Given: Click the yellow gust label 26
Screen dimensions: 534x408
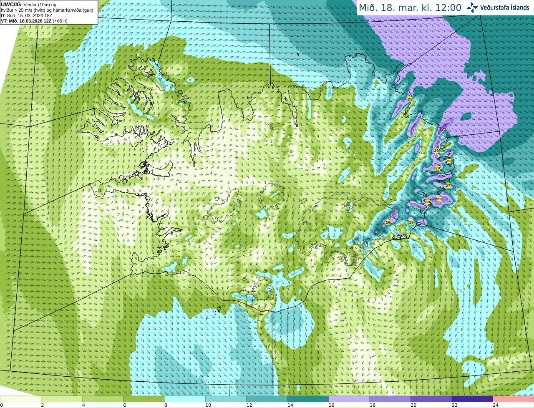Looking at the screenshot, I should (x=388, y=222).
